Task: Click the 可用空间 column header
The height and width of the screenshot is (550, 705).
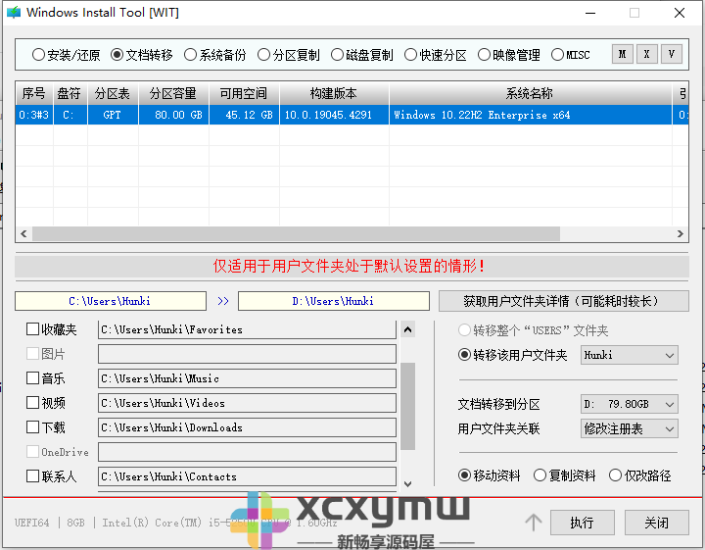Action: click(x=244, y=93)
